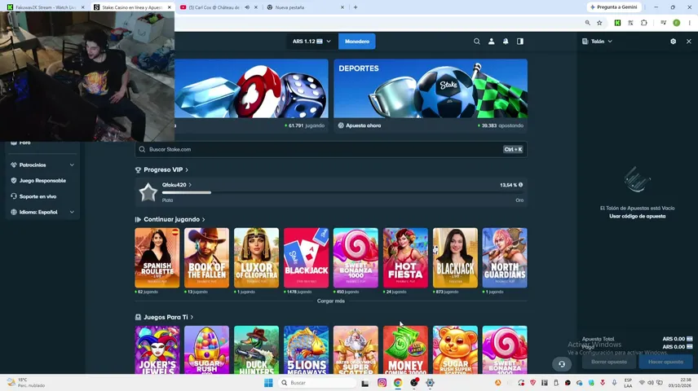Open Hot Fiesta game
698x391 pixels.
click(x=405, y=258)
